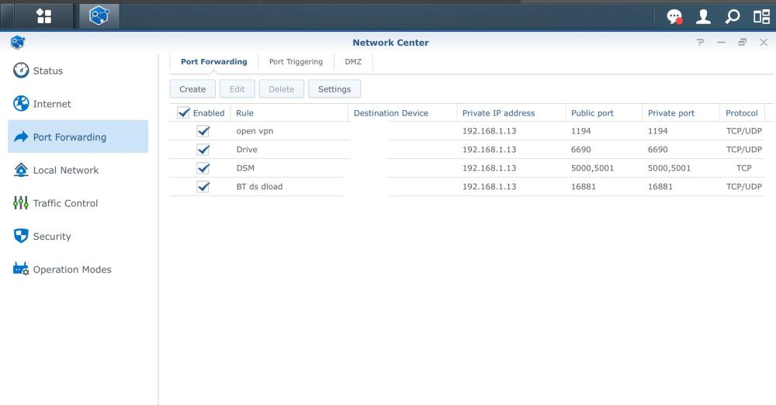
Task: Switch to the DMZ tab
Action: pyautogui.click(x=353, y=62)
